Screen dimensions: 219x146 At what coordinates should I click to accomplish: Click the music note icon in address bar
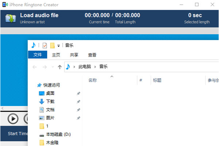[x=68, y=67]
